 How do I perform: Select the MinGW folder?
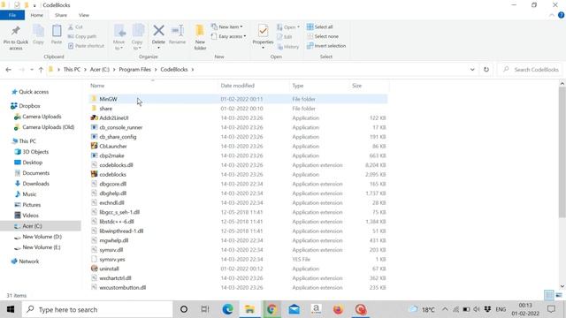(238, 99)
